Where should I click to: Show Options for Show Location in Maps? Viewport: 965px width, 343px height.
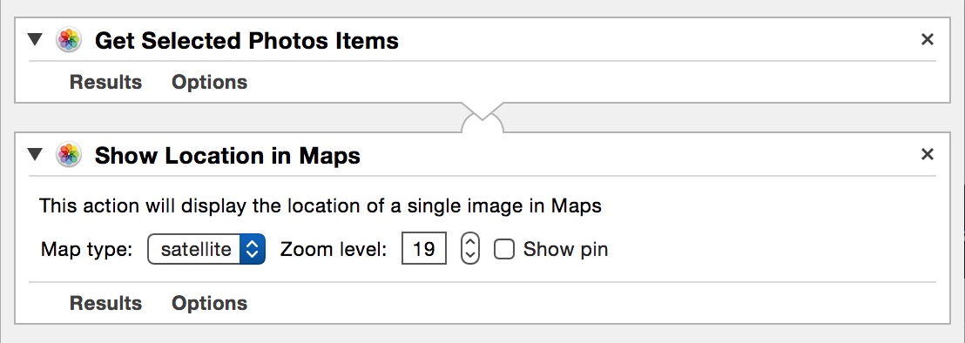point(209,303)
